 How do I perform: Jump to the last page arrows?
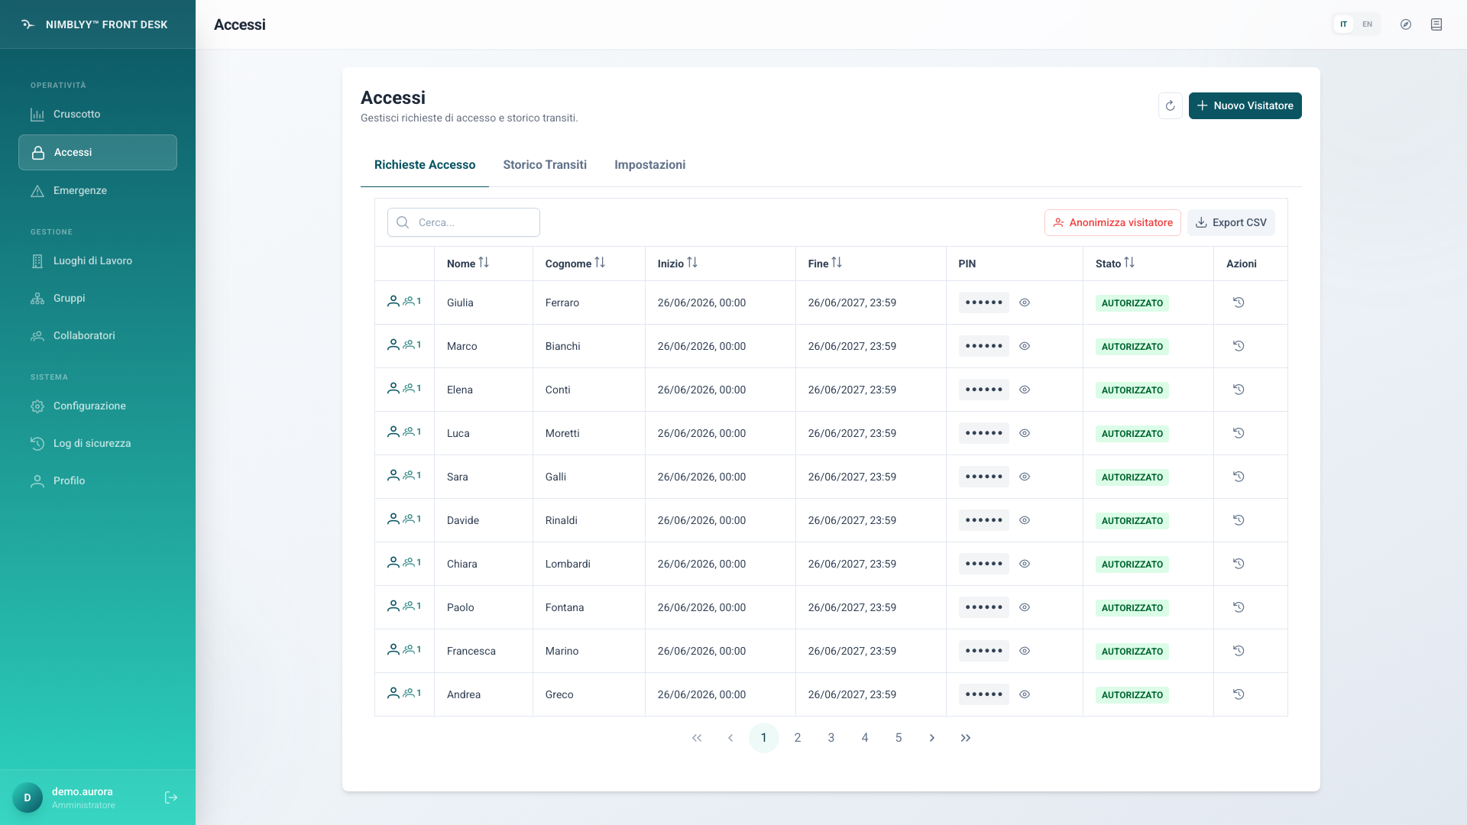coord(966,738)
